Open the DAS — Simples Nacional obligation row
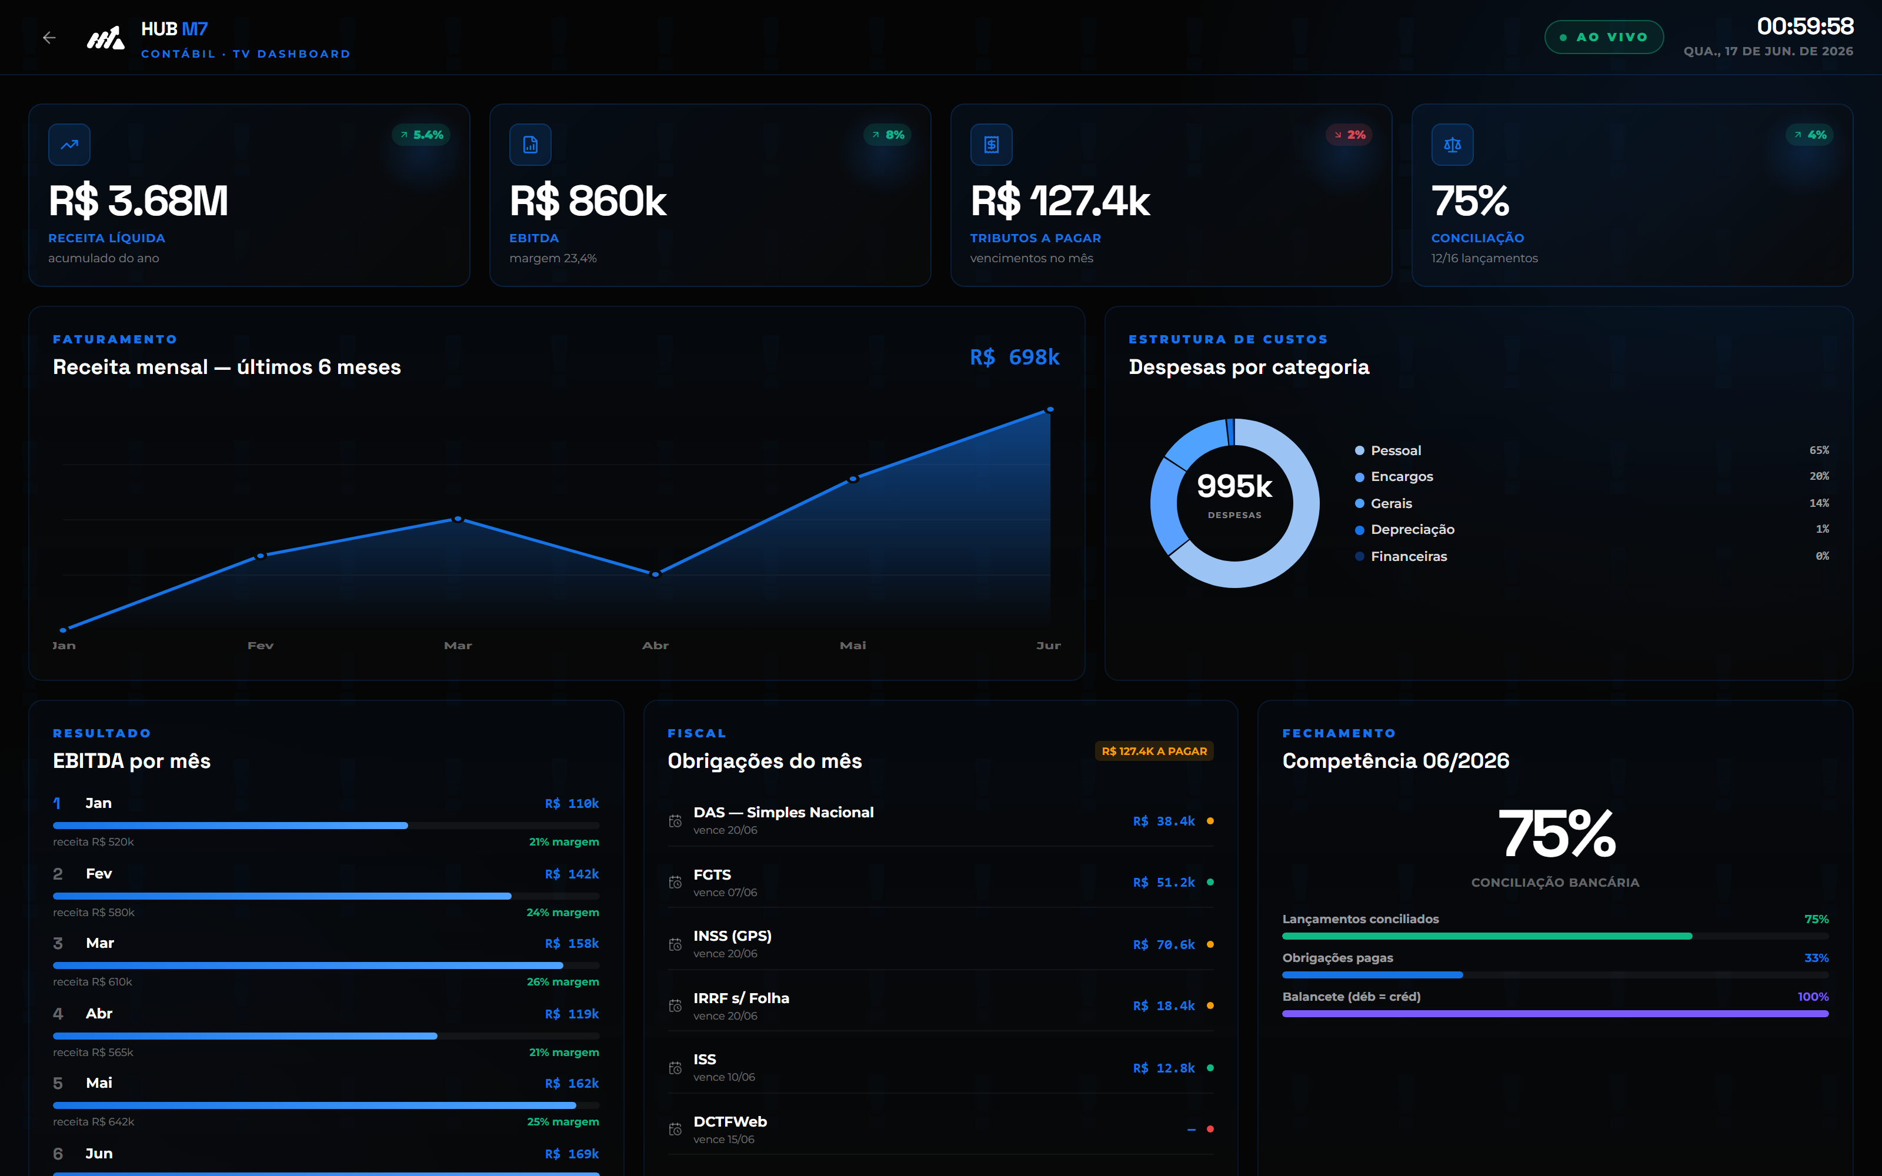Screen dimensions: 1882x1176 [x=940, y=821]
